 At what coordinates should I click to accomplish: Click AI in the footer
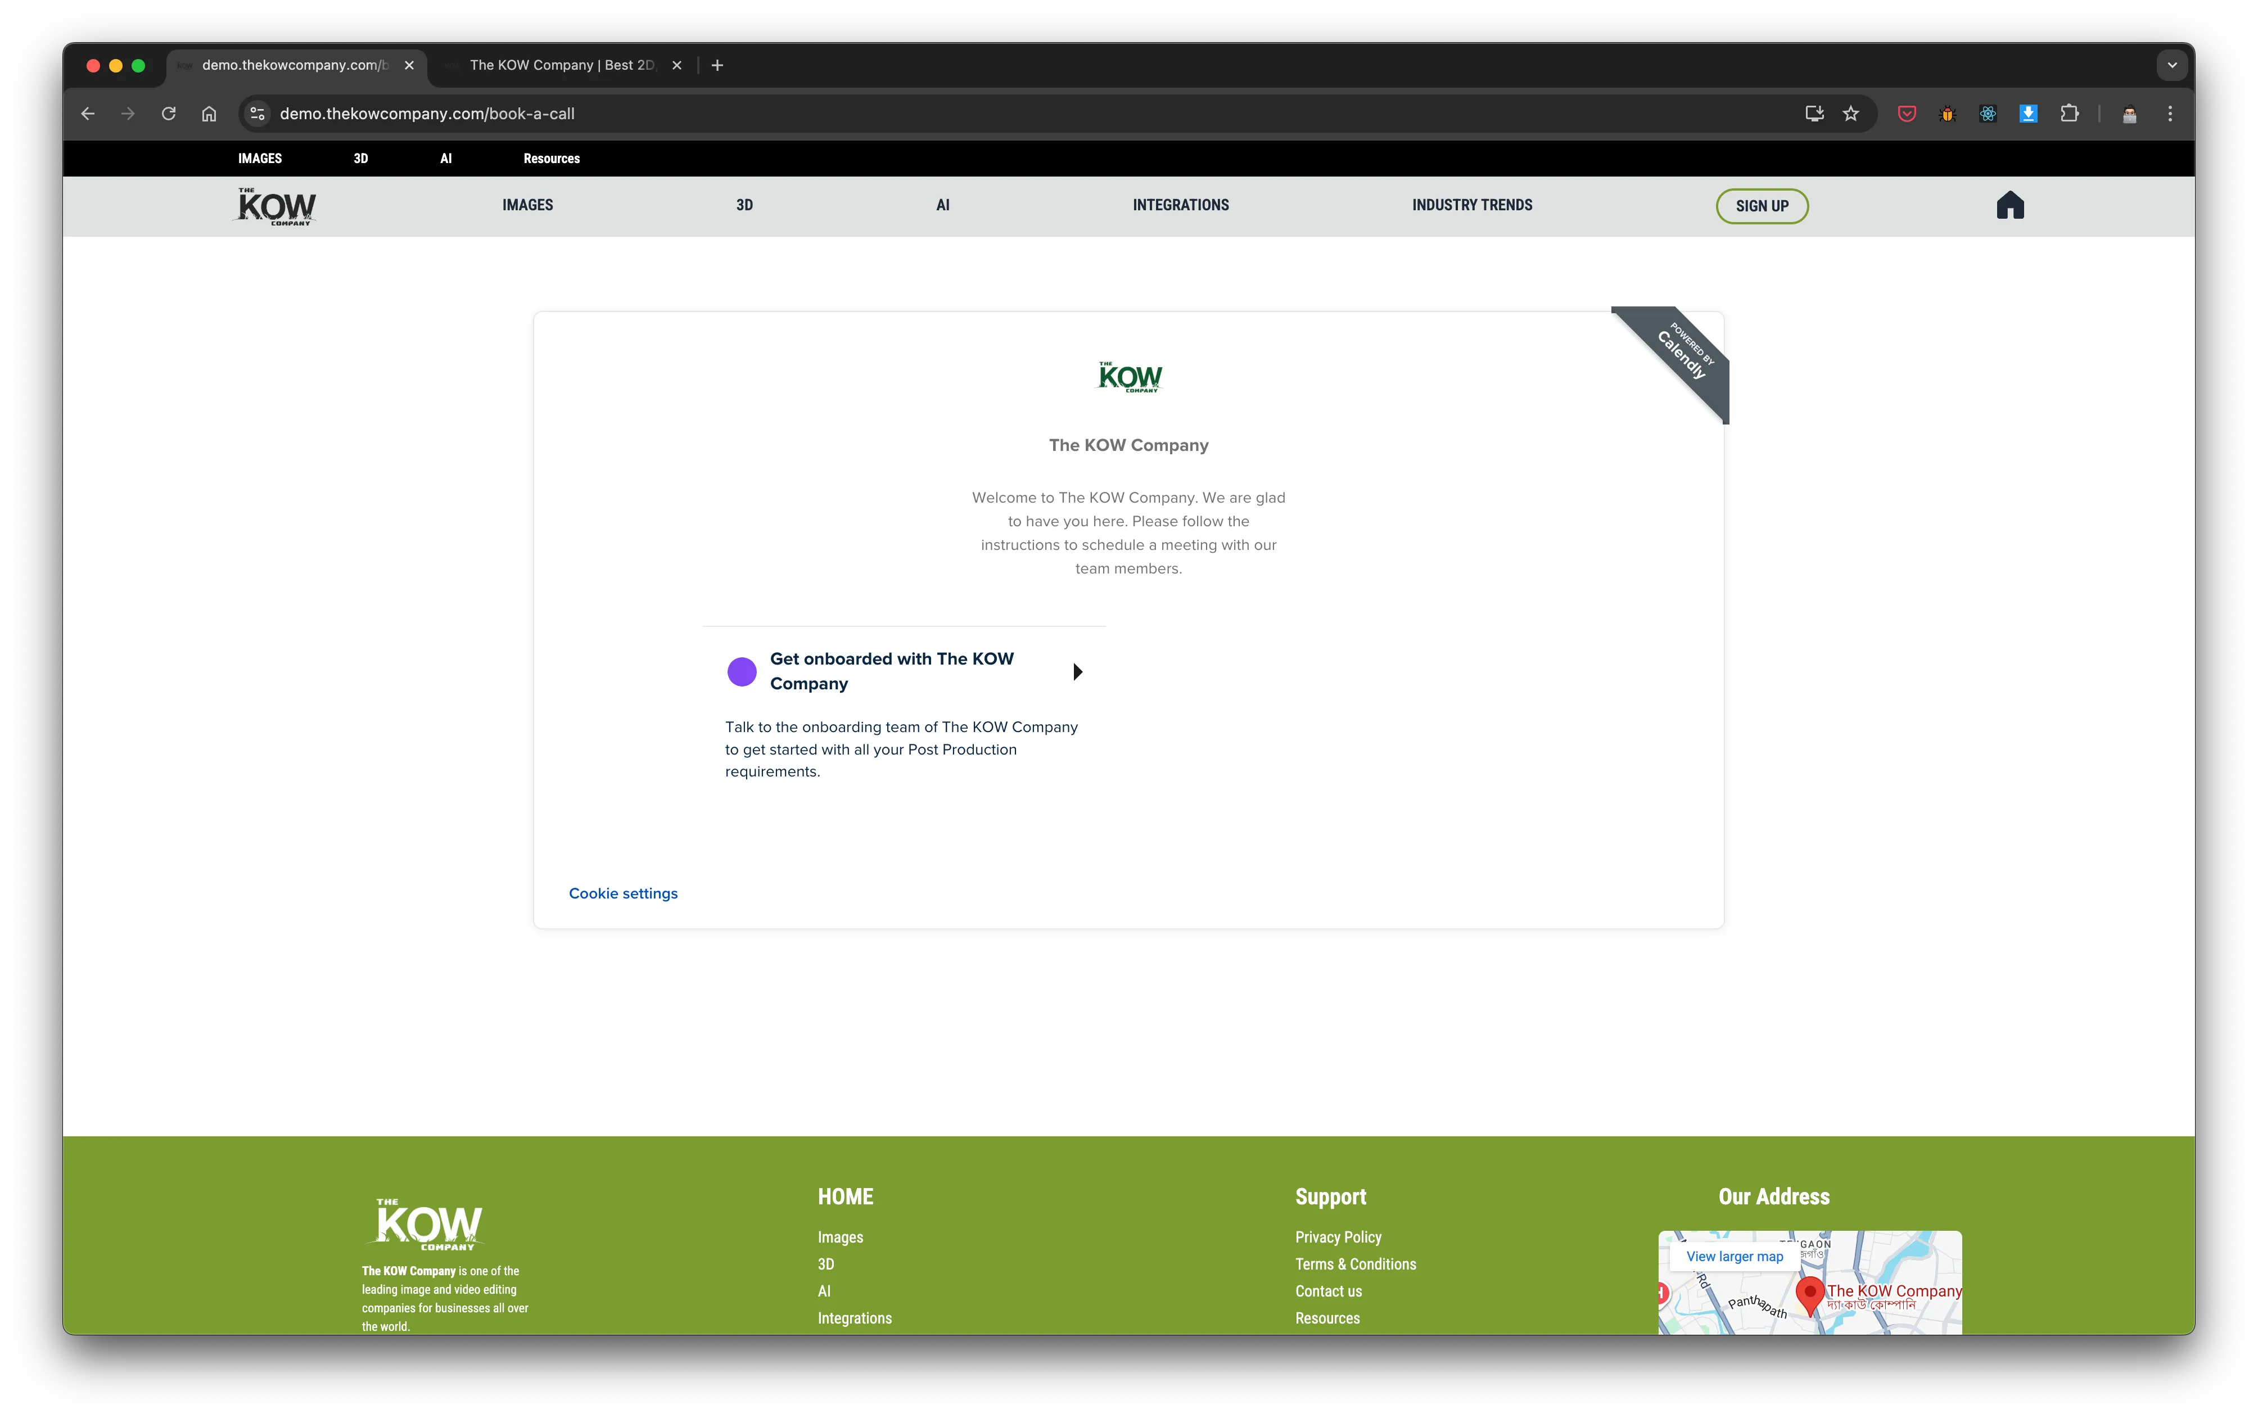(x=824, y=1290)
